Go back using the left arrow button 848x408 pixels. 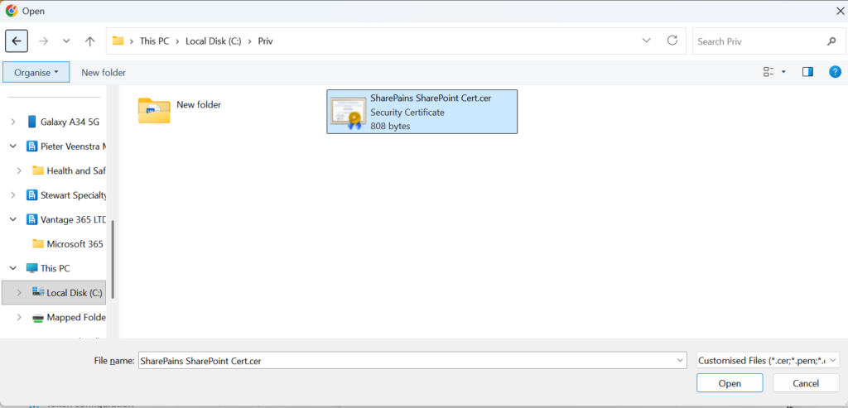tap(17, 41)
